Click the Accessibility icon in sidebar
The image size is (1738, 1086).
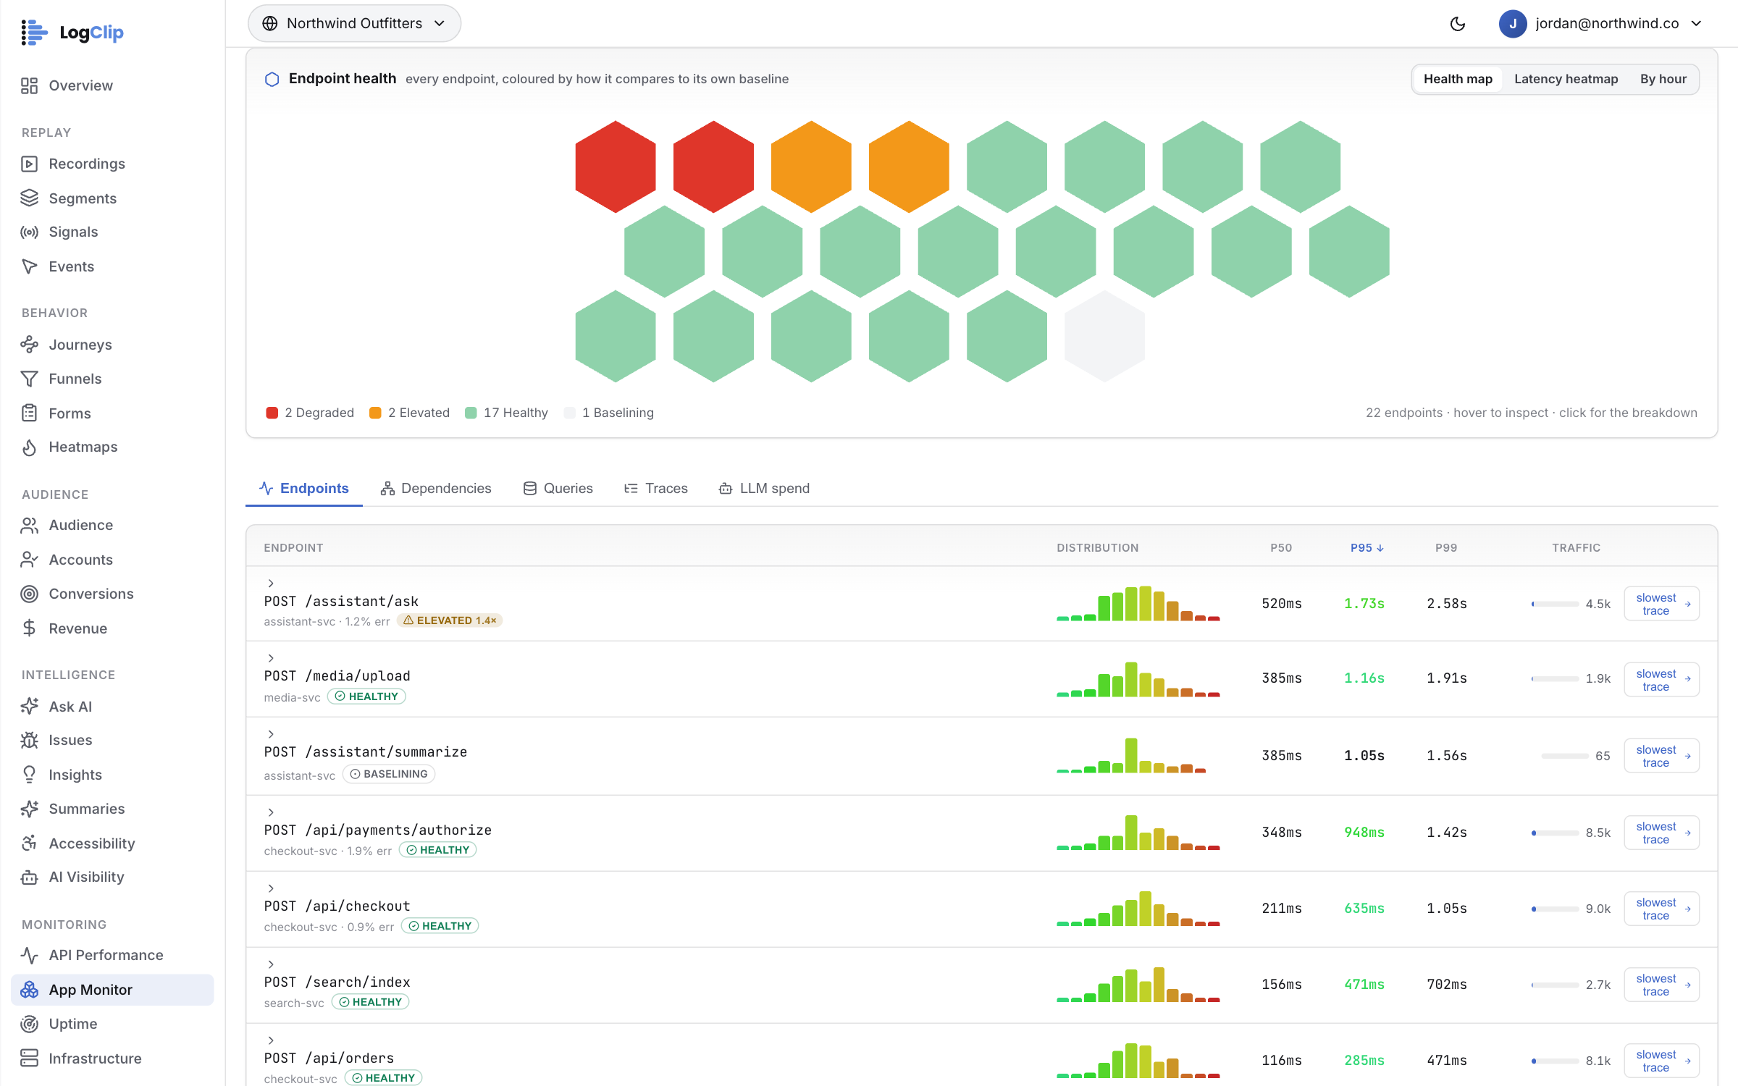click(29, 843)
